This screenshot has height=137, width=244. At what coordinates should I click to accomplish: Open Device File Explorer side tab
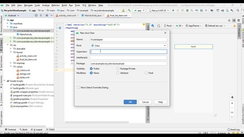243,114
